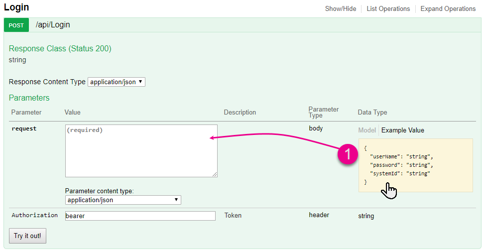Click the Login section heading
The width and height of the screenshot is (486, 250).
[x=16, y=7]
